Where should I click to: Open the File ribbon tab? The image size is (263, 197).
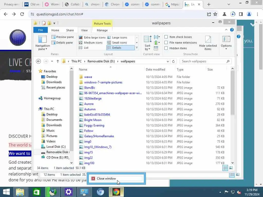(41, 30)
